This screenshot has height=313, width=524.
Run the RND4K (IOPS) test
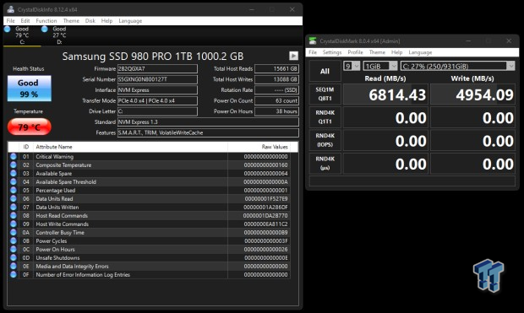click(325, 140)
